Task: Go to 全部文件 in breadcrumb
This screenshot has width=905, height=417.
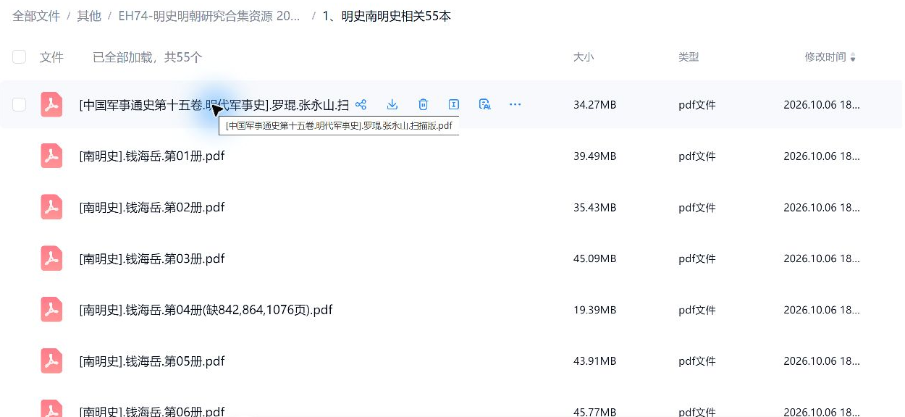Action: (x=36, y=16)
